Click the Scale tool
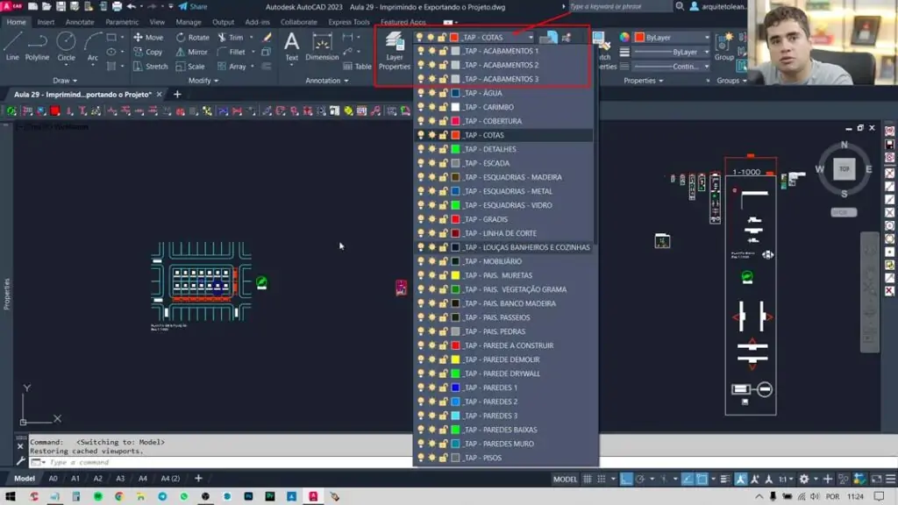 [x=189, y=67]
